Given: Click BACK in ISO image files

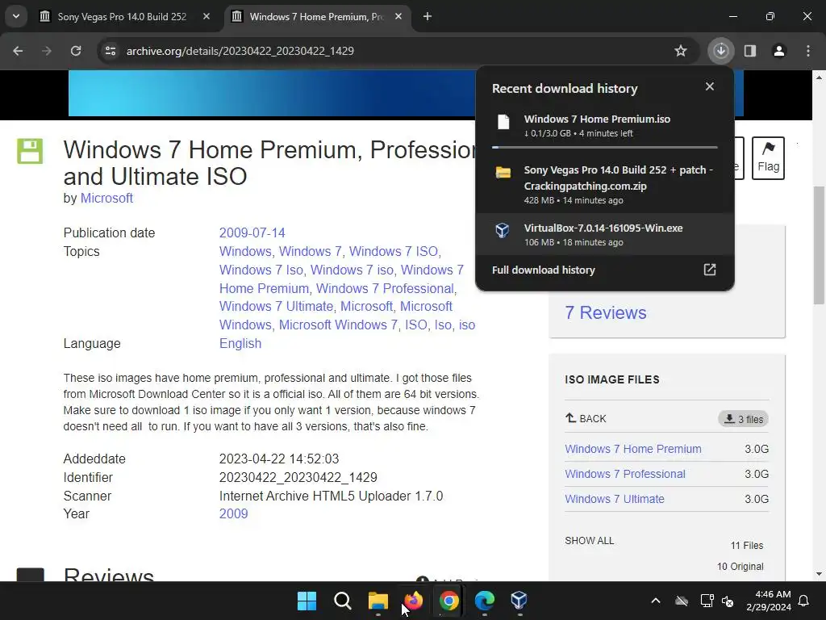Looking at the screenshot, I should [x=586, y=419].
